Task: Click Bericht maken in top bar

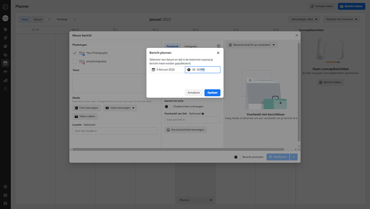Action: coord(351,7)
